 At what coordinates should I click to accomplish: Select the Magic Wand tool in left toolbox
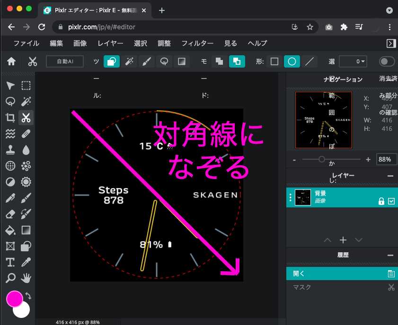(x=26, y=102)
